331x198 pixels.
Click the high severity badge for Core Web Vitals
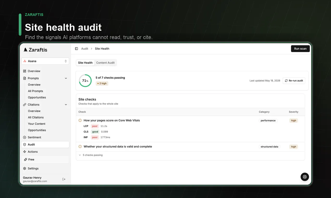coord(293,121)
